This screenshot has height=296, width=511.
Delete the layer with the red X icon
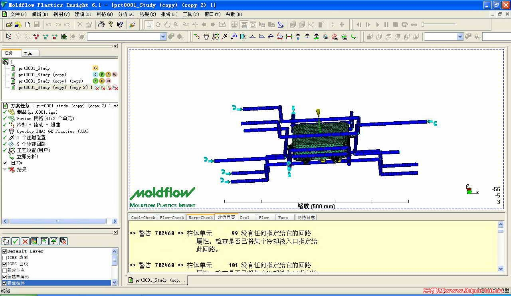pyautogui.click(x=25, y=241)
